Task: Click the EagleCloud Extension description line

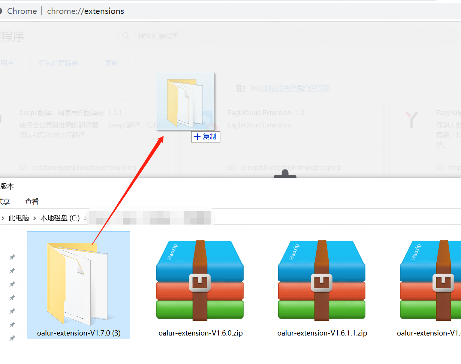Action: (x=259, y=125)
